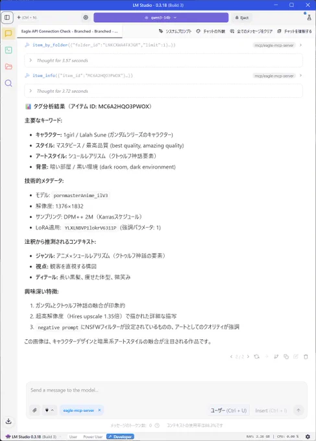Remove the eagle-mcp-server chip
The height and width of the screenshot is (441, 316).
(99, 410)
